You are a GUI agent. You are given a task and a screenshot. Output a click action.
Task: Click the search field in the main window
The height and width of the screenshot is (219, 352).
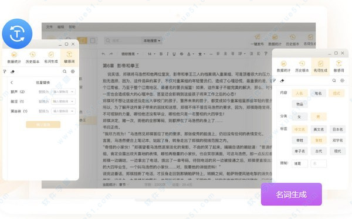pos(123,40)
